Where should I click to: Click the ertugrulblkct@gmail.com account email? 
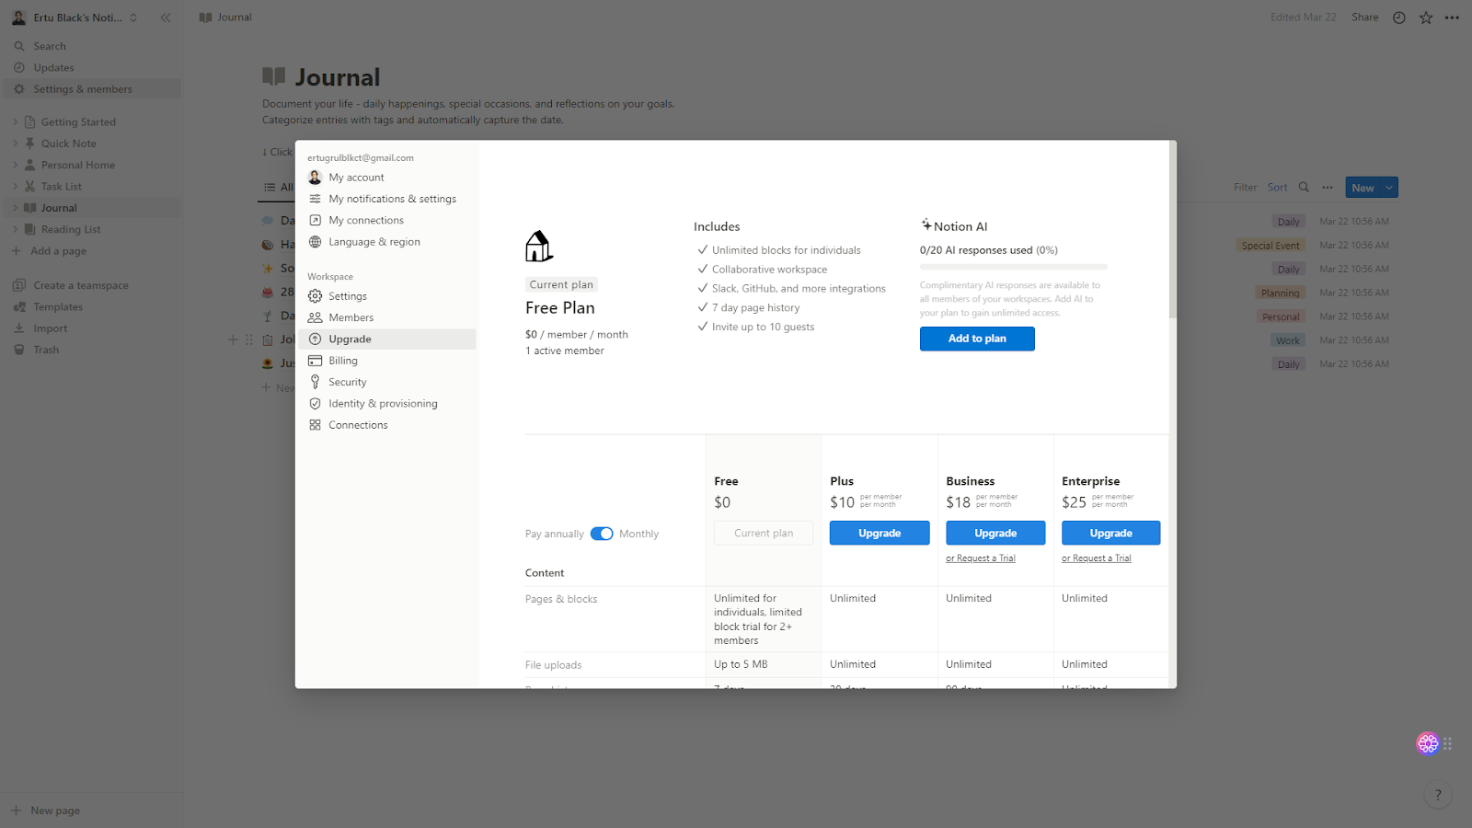point(361,158)
